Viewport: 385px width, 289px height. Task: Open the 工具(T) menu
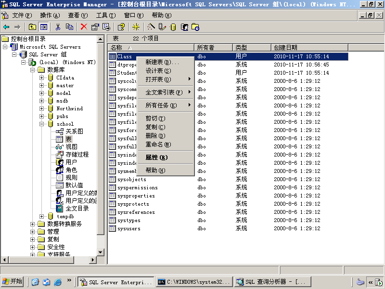coord(106,15)
